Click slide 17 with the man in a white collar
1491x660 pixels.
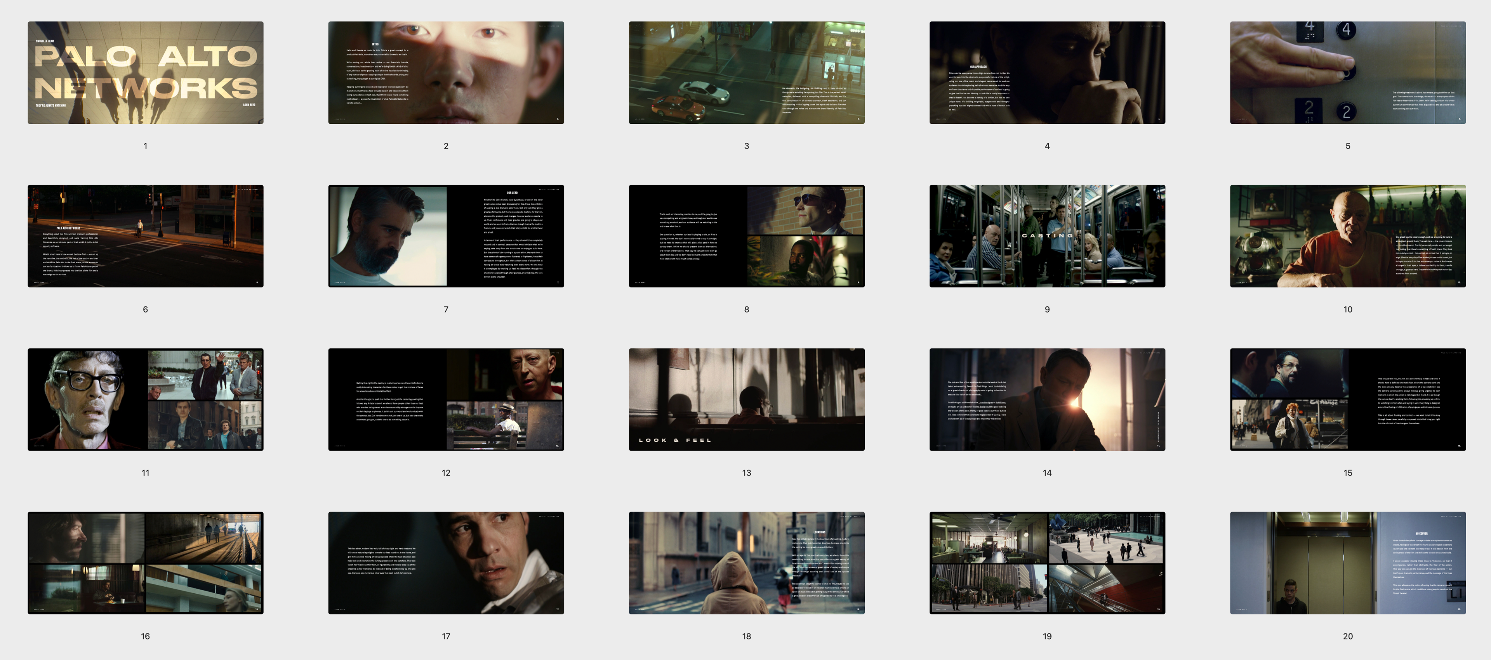click(x=446, y=563)
